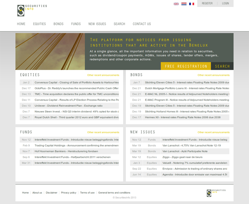This screenshot has height=204, width=249.
Task: Open the Home menu item
Action: point(21,24)
